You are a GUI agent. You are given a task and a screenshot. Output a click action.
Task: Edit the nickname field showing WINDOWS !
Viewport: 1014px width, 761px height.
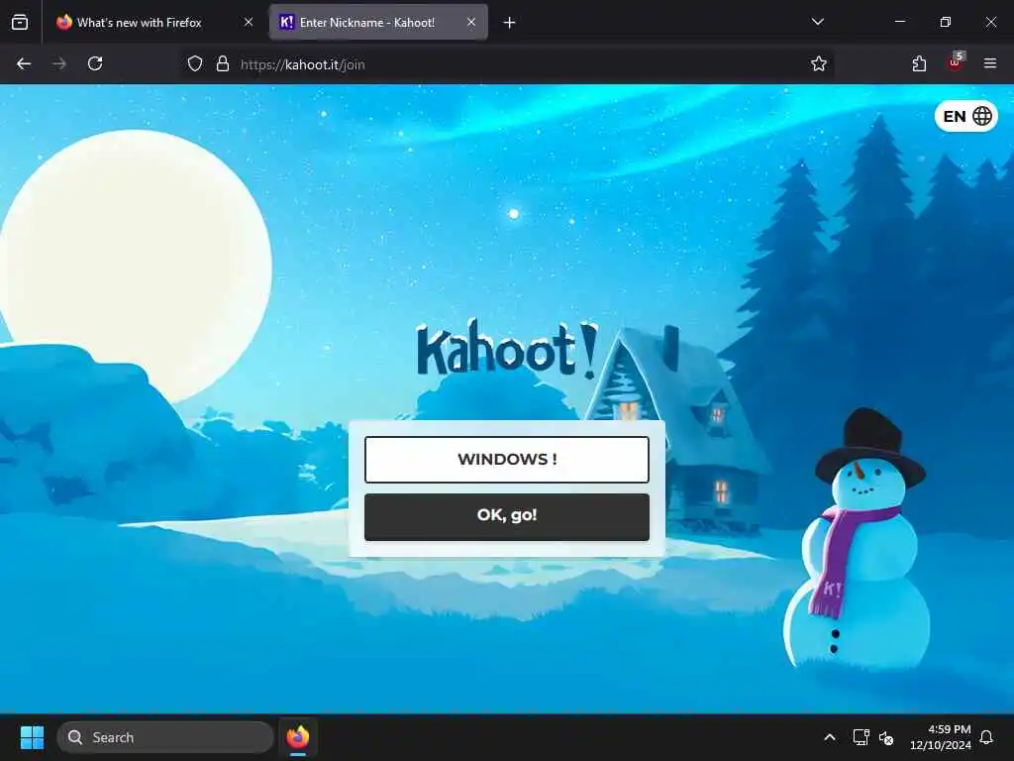507,460
